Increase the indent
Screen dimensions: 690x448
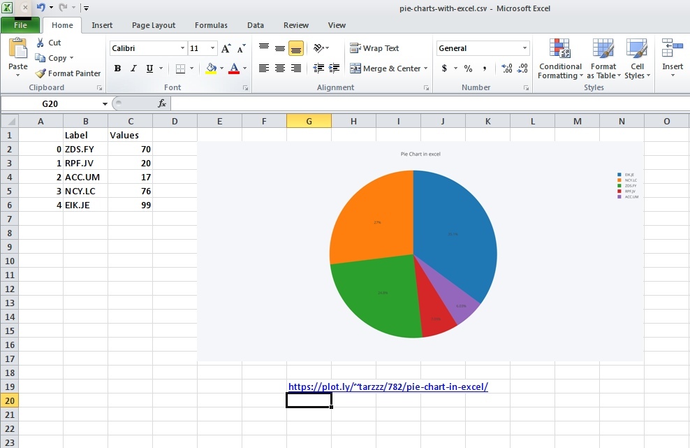tap(334, 68)
